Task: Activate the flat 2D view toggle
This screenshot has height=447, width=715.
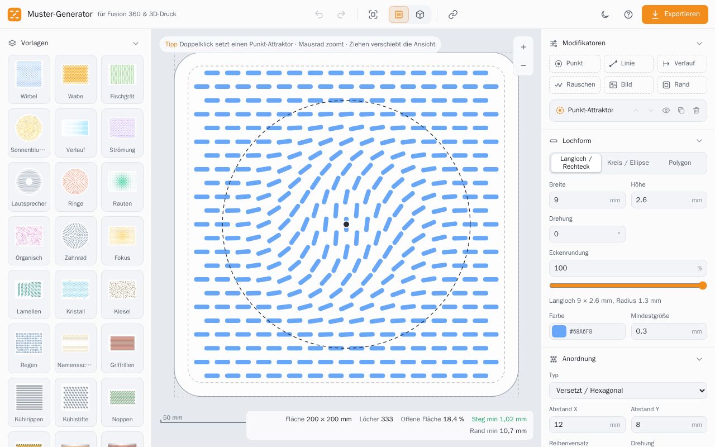Action: 399,15
